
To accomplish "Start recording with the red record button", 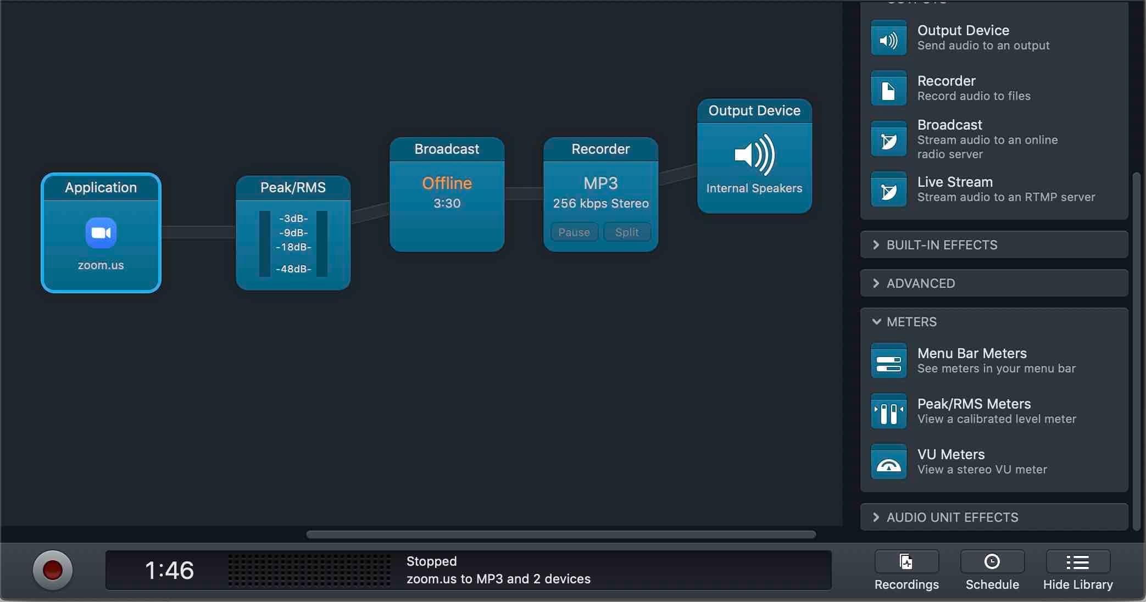I will pyautogui.click(x=53, y=570).
